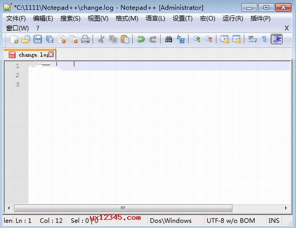Toggle word wrap toolbar icon
The image size is (296, 228).
coord(252,39)
